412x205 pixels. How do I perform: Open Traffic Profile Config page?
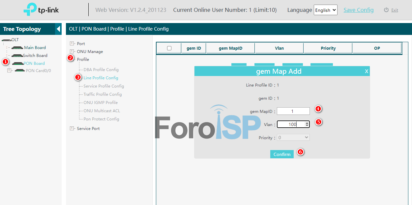[x=103, y=94]
